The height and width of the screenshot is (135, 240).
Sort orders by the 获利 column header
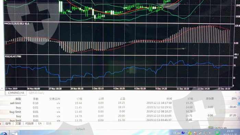coord(234,99)
